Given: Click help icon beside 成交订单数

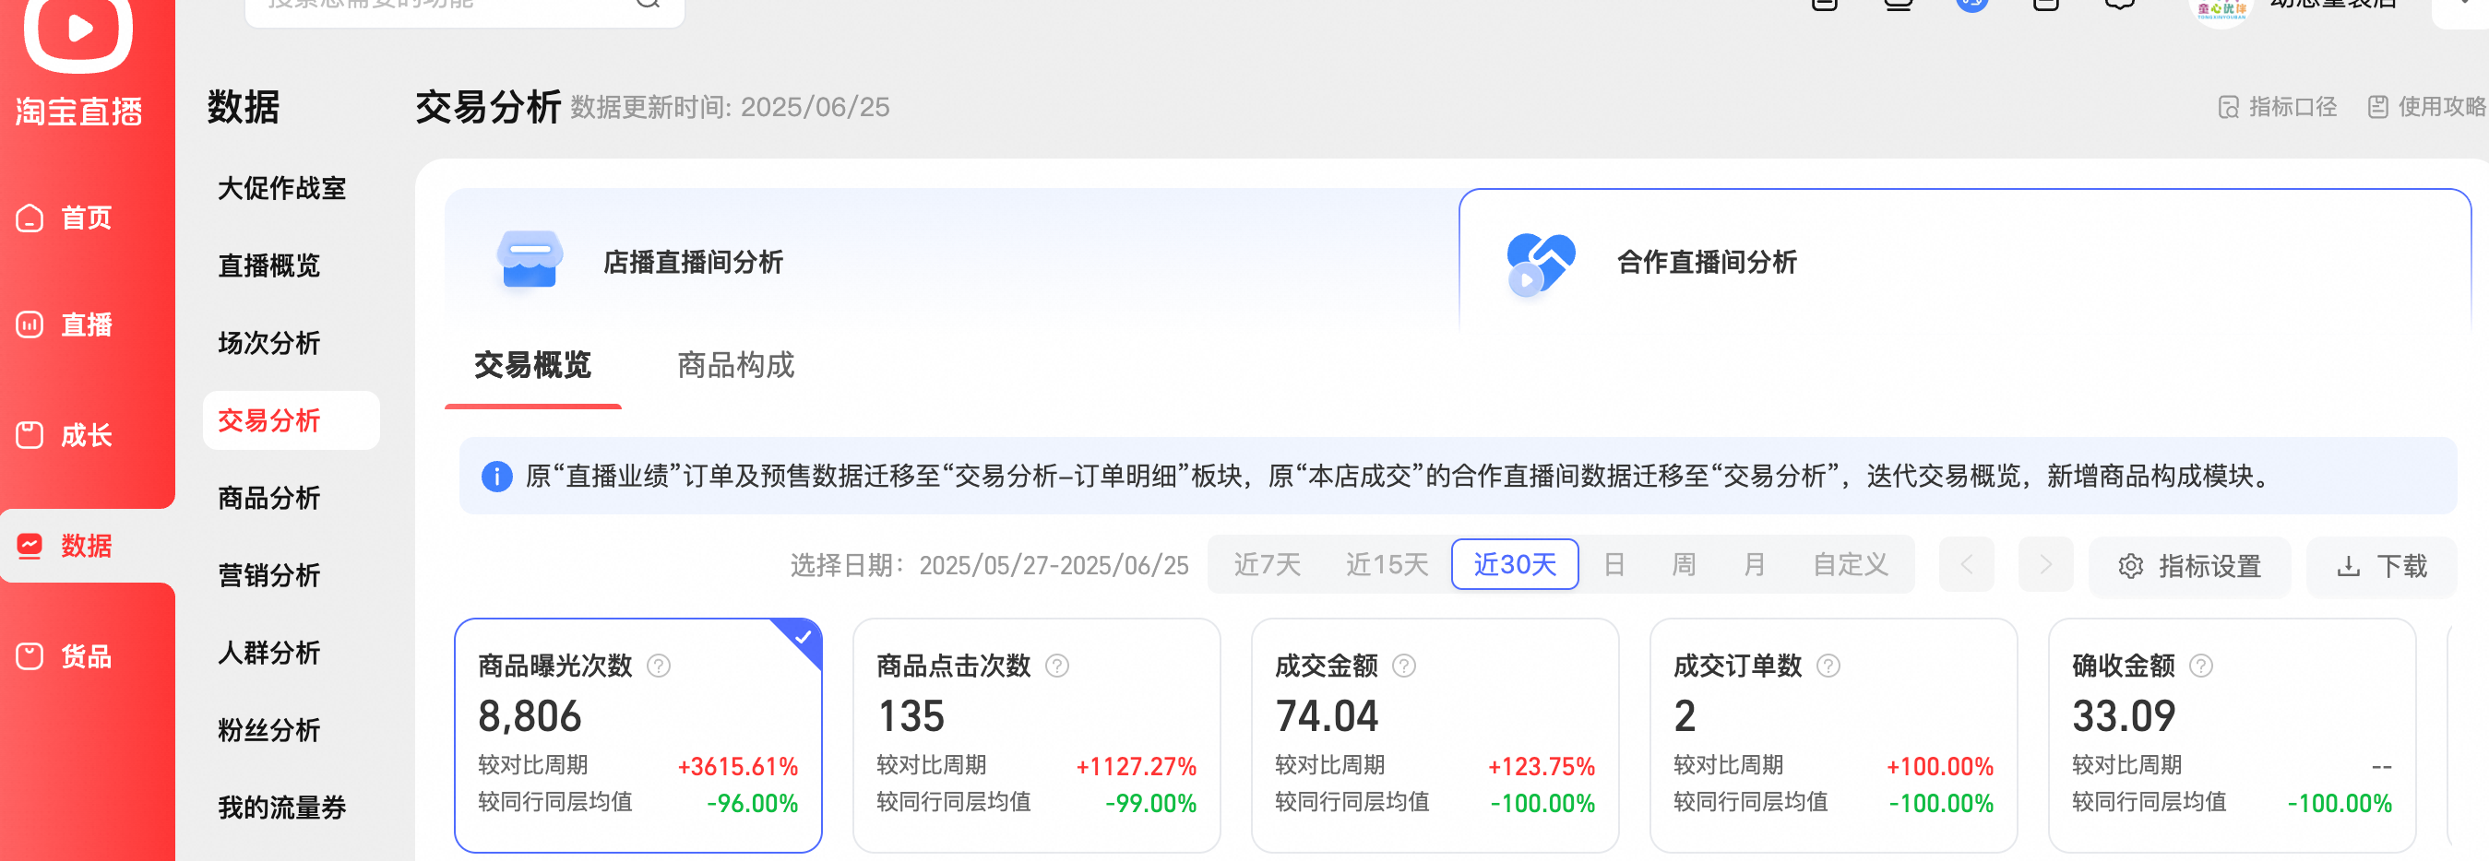Looking at the screenshot, I should point(1829,666).
